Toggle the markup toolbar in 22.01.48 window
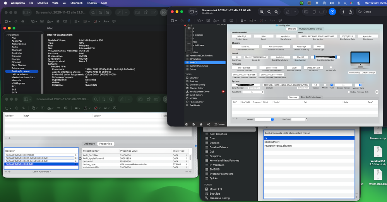This screenshot has height=202, width=387. tap(332, 12)
